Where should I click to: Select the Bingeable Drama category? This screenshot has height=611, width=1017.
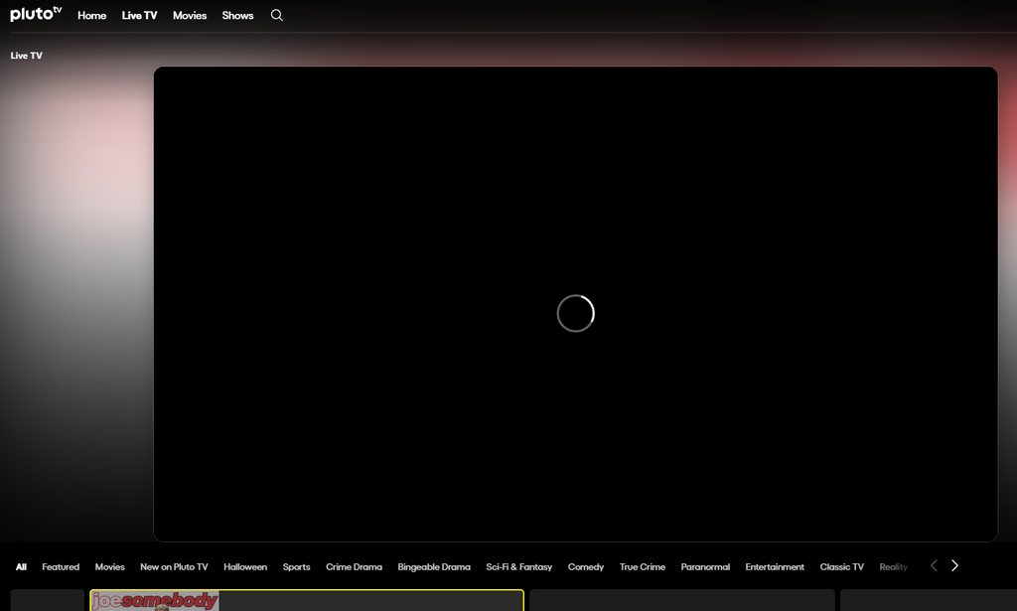434,567
